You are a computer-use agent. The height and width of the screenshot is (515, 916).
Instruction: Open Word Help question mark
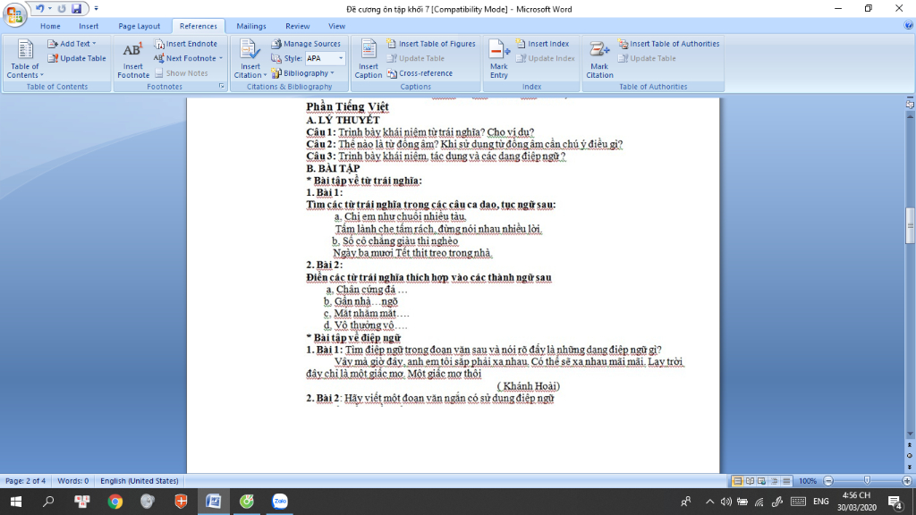point(909,25)
